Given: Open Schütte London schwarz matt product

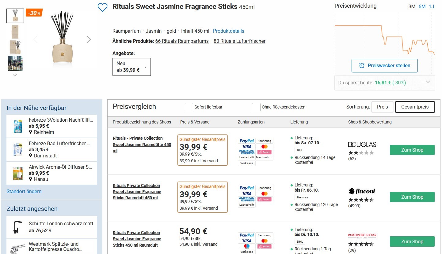Looking at the screenshot, I should pyautogui.click(x=52, y=227).
